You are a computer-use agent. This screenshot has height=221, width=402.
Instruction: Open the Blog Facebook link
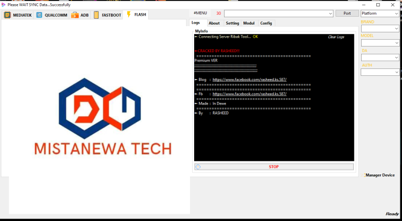click(x=249, y=79)
